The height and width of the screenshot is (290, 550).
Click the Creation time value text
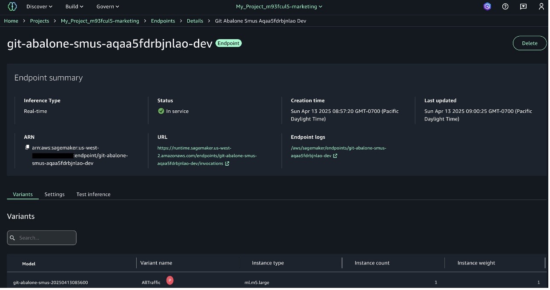tap(345, 115)
